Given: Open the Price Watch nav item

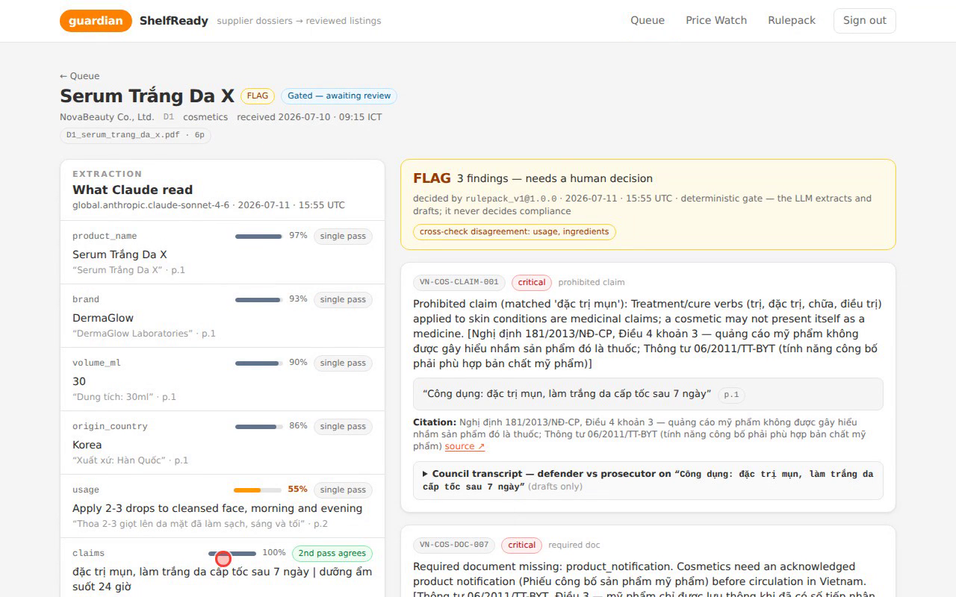Looking at the screenshot, I should click(716, 21).
